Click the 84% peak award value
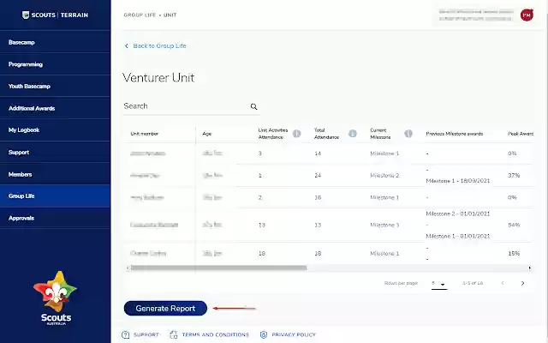The width and height of the screenshot is (548, 343). pyautogui.click(x=514, y=225)
